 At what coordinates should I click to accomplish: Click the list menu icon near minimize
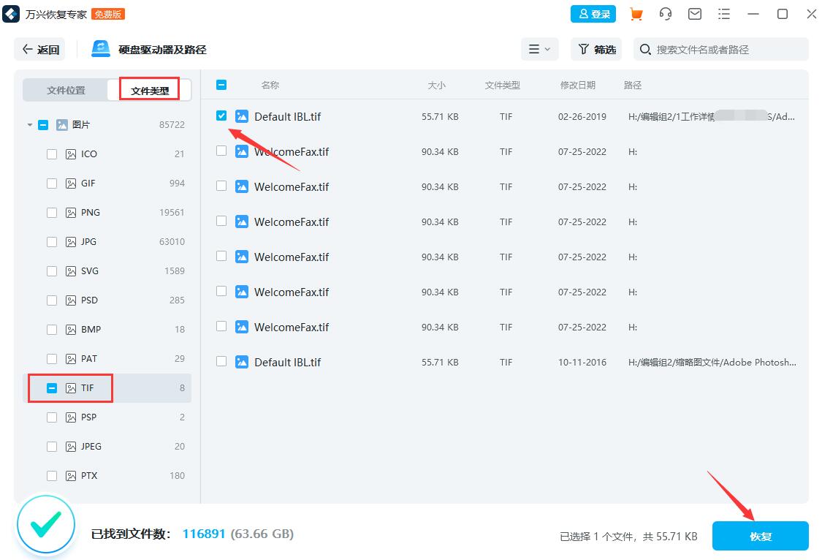[724, 13]
